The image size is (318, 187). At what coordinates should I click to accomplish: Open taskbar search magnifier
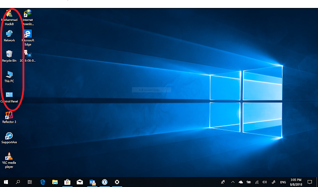pos(18,182)
